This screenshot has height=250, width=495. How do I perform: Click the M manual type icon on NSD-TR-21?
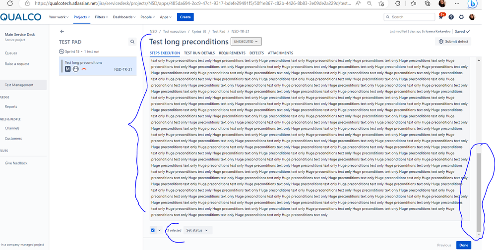[x=67, y=69]
